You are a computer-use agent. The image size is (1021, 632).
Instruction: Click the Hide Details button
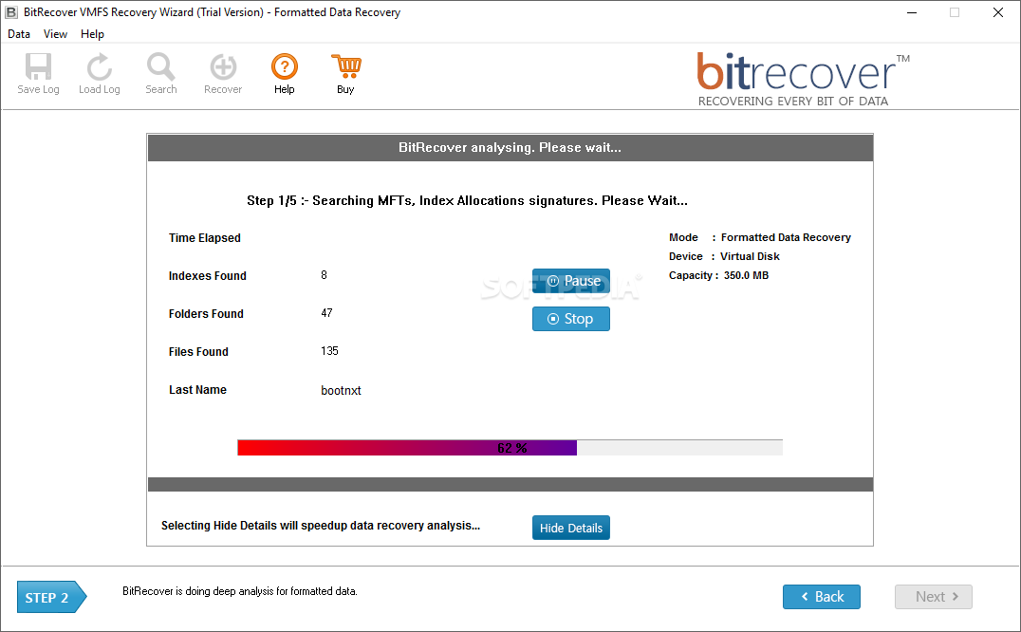[571, 528]
